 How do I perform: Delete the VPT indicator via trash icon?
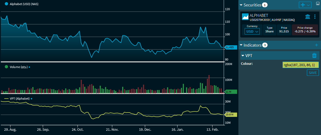(x=314, y=55)
